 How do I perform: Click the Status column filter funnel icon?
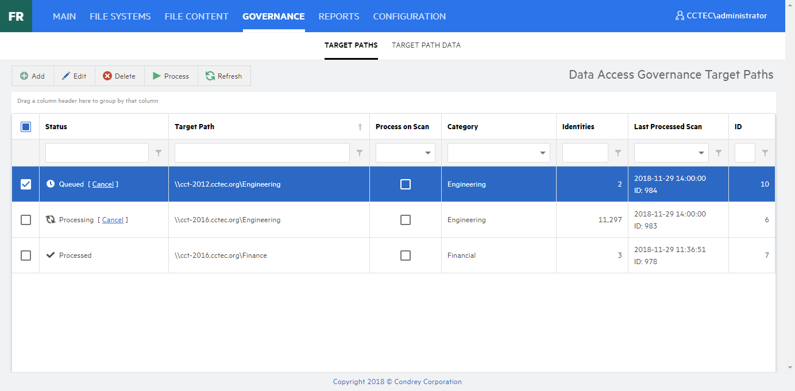coord(159,153)
